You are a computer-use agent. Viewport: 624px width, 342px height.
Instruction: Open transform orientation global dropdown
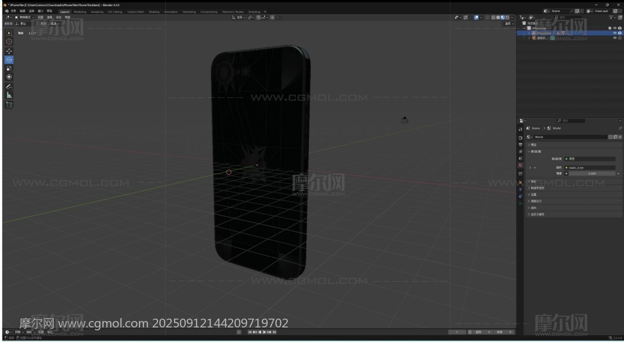238,18
